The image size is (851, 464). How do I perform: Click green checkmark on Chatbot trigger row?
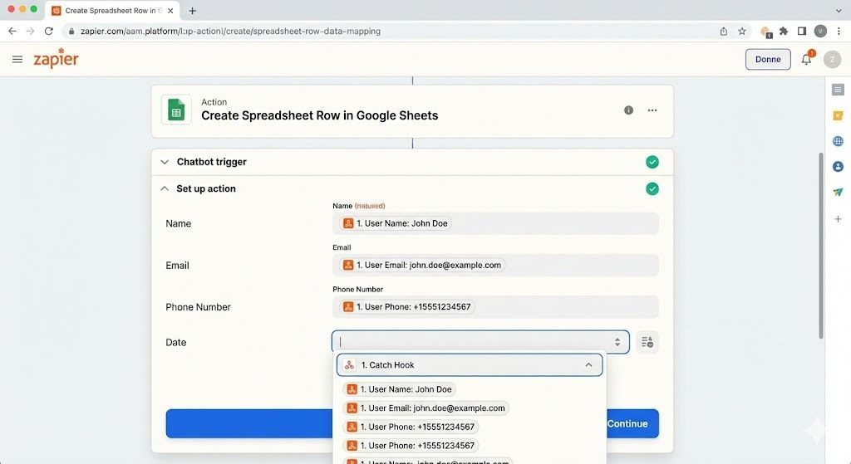[x=652, y=162]
